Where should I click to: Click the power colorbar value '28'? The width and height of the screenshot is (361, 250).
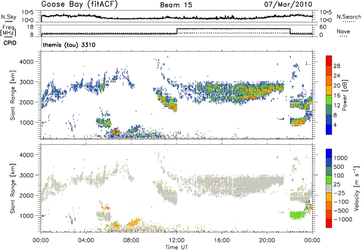coord(337,66)
